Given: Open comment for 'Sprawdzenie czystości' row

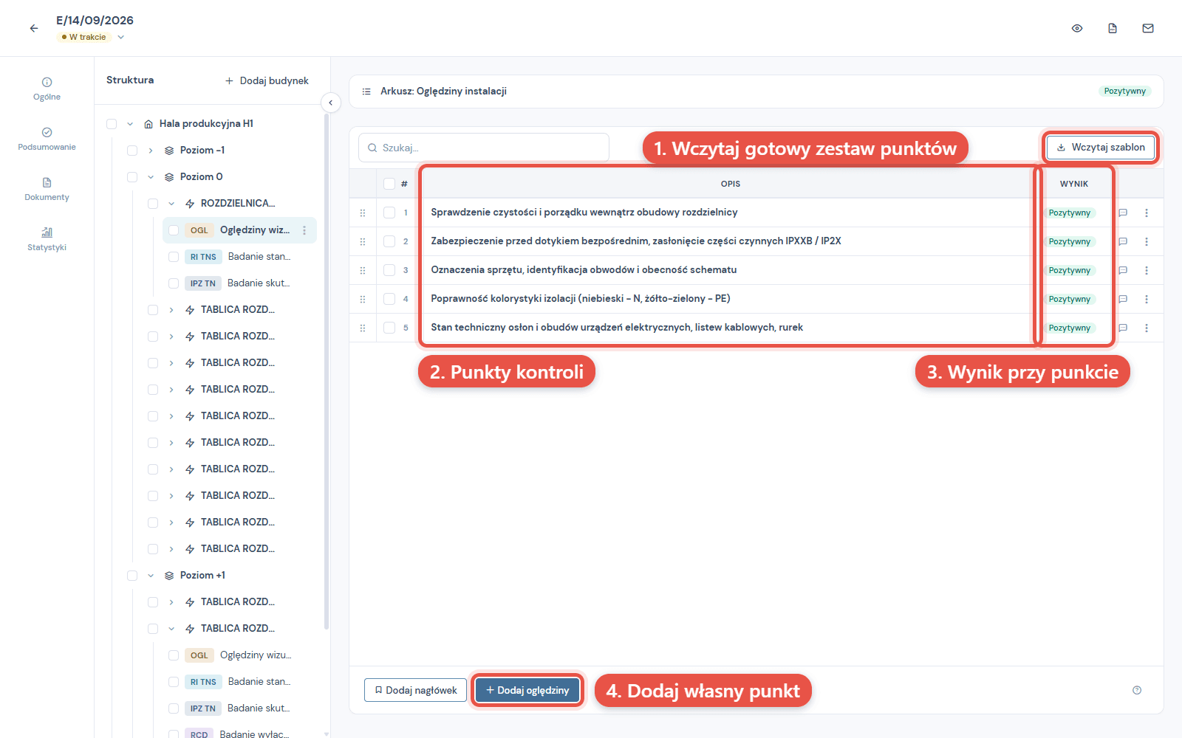Looking at the screenshot, I should (x=1123, y=213).
